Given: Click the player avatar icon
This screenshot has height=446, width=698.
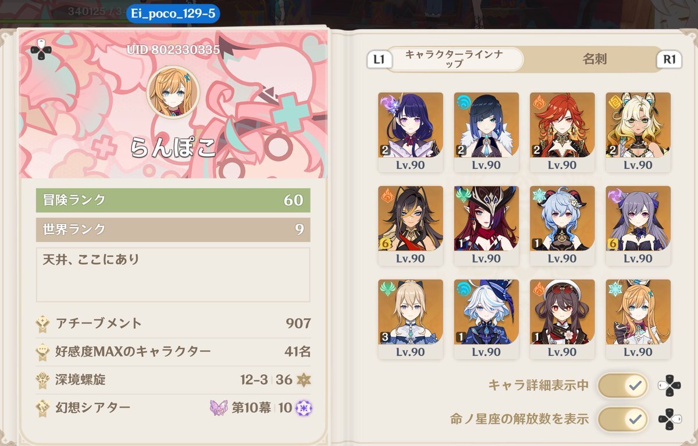Looking at the screenshot, I should 173,91.
